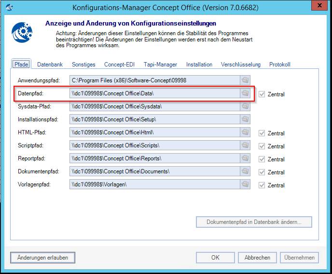The width and height of the screenshot is (332, 274).
Task: Browse folder for Datenpfad
Action: point(245,93)
